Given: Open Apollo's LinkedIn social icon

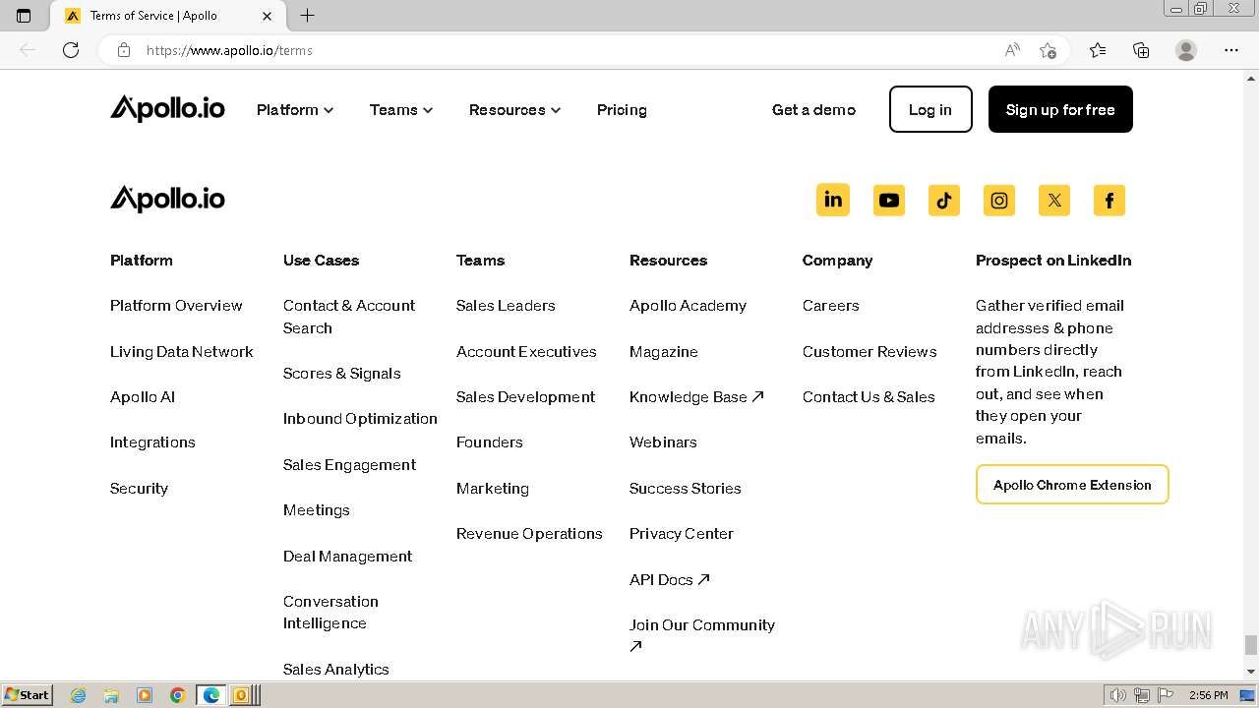Looking at the screenshot, I should [x=833, y=201].
